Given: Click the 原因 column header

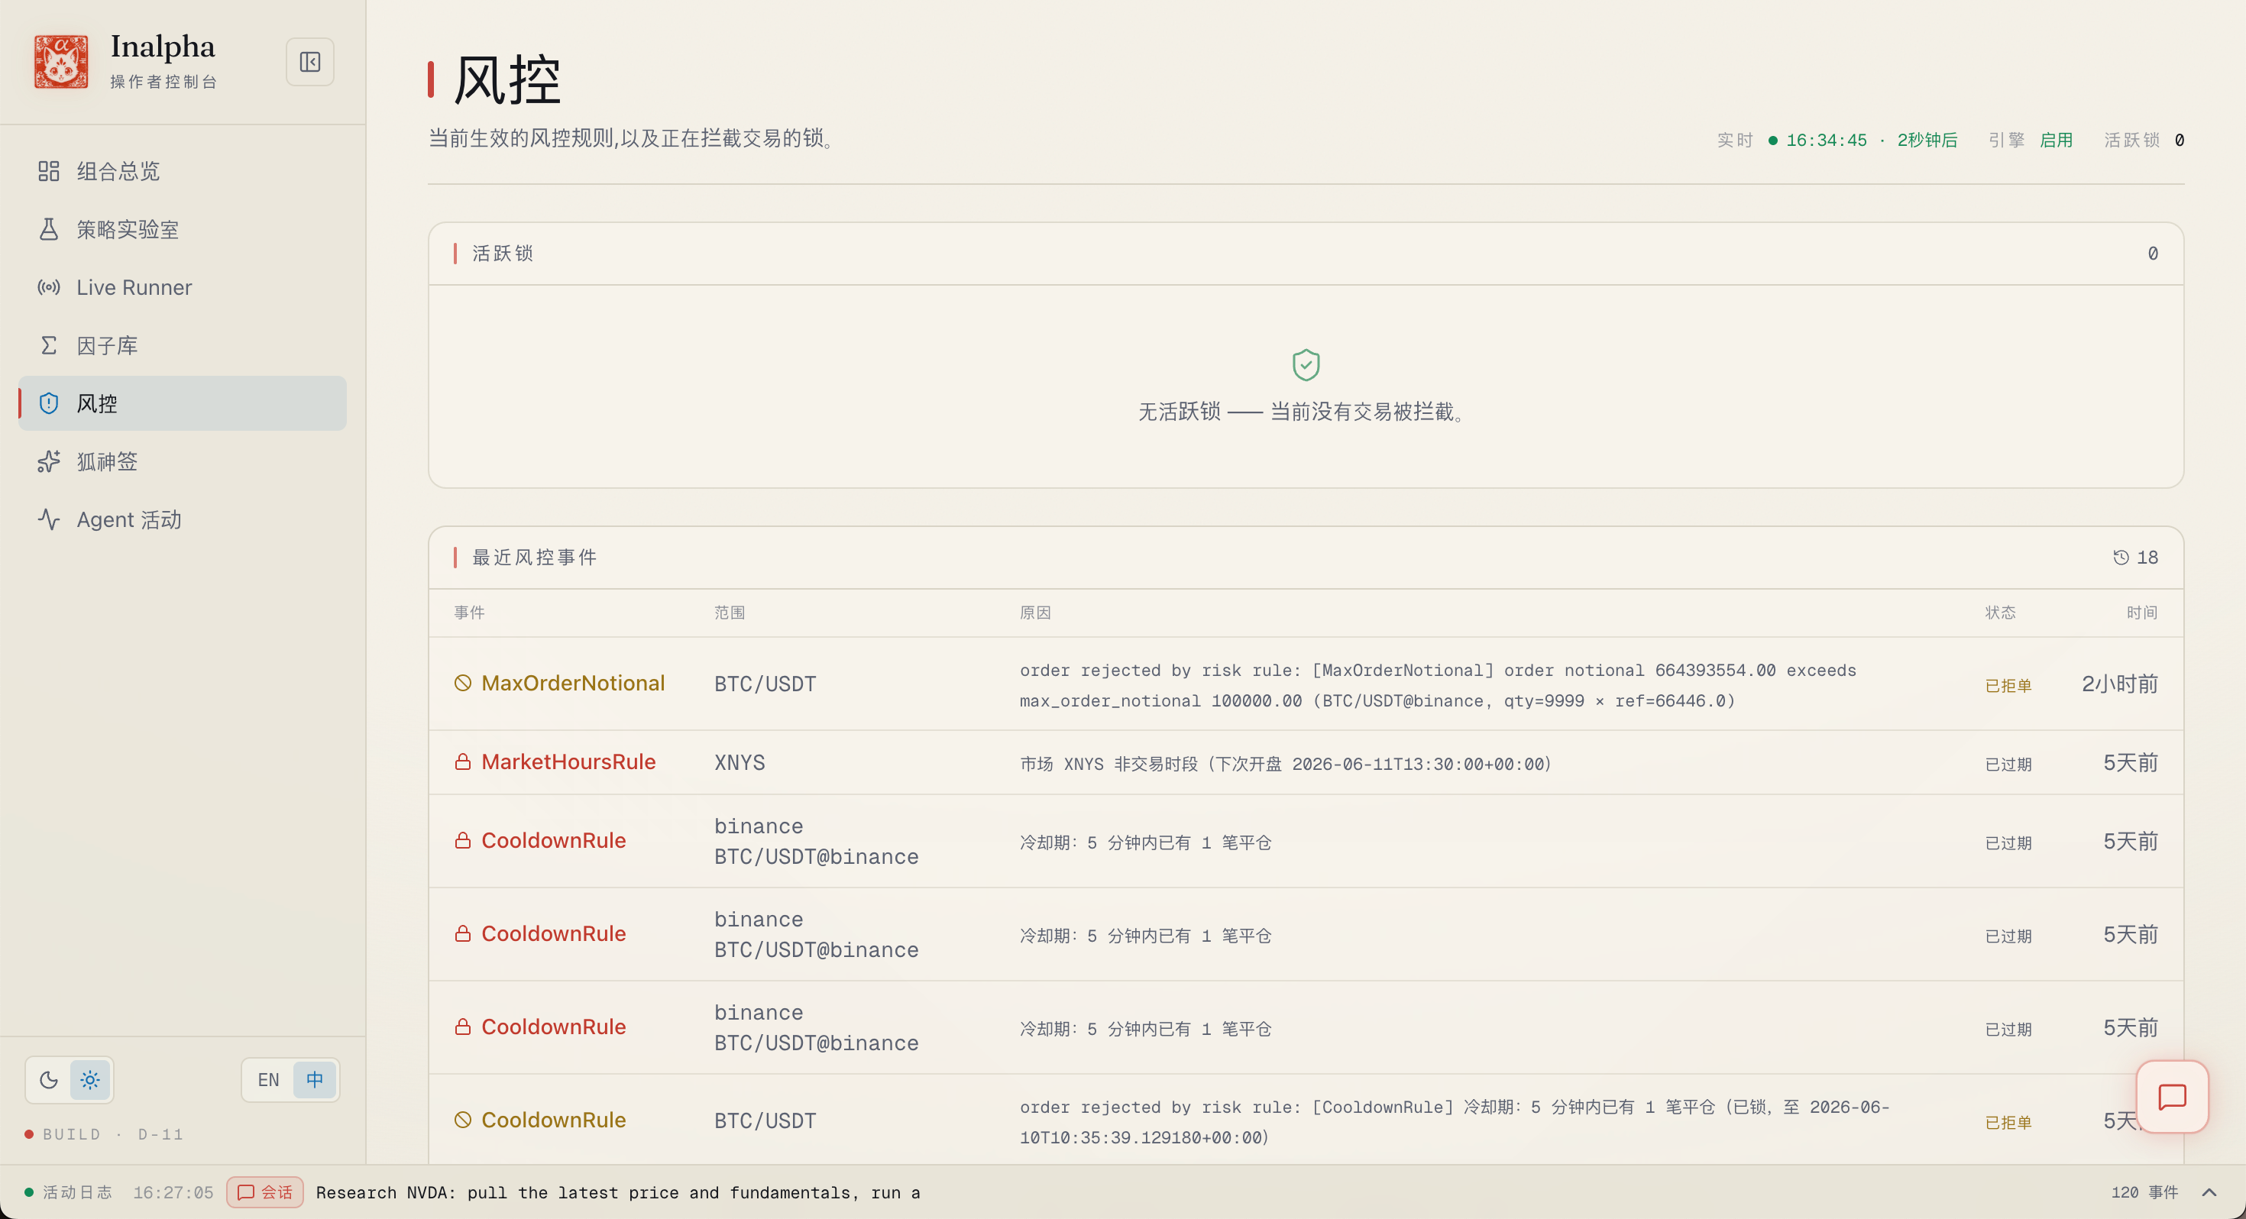Looking at the screenshot, I should tap(1035, 612).
